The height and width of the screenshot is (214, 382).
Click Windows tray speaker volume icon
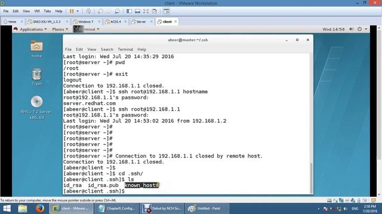click(x=346, y=209)
